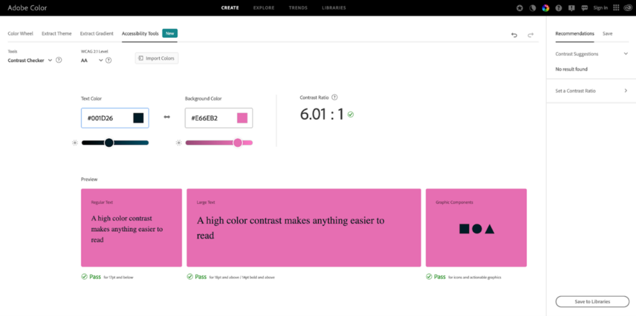
Task: Click the green check beside contrast ratio
Action: pos(350,115)
